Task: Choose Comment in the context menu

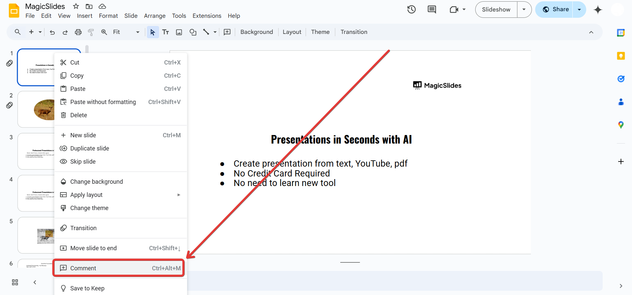Action: pyautogui.click(x=121, y=268)
